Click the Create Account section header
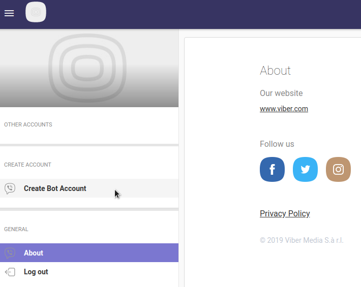Screen dimensions: 361x287 (27, 165)
